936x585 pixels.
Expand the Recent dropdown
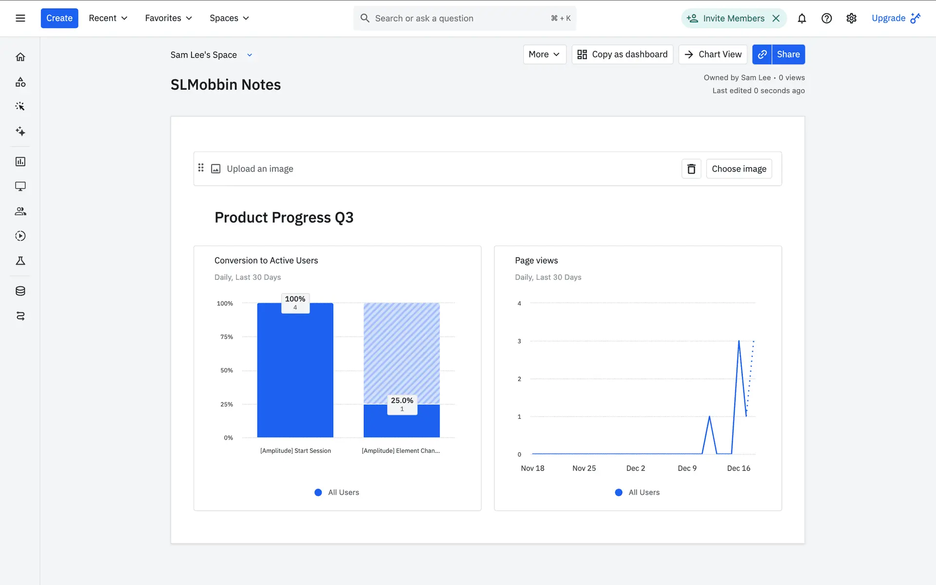108,19
